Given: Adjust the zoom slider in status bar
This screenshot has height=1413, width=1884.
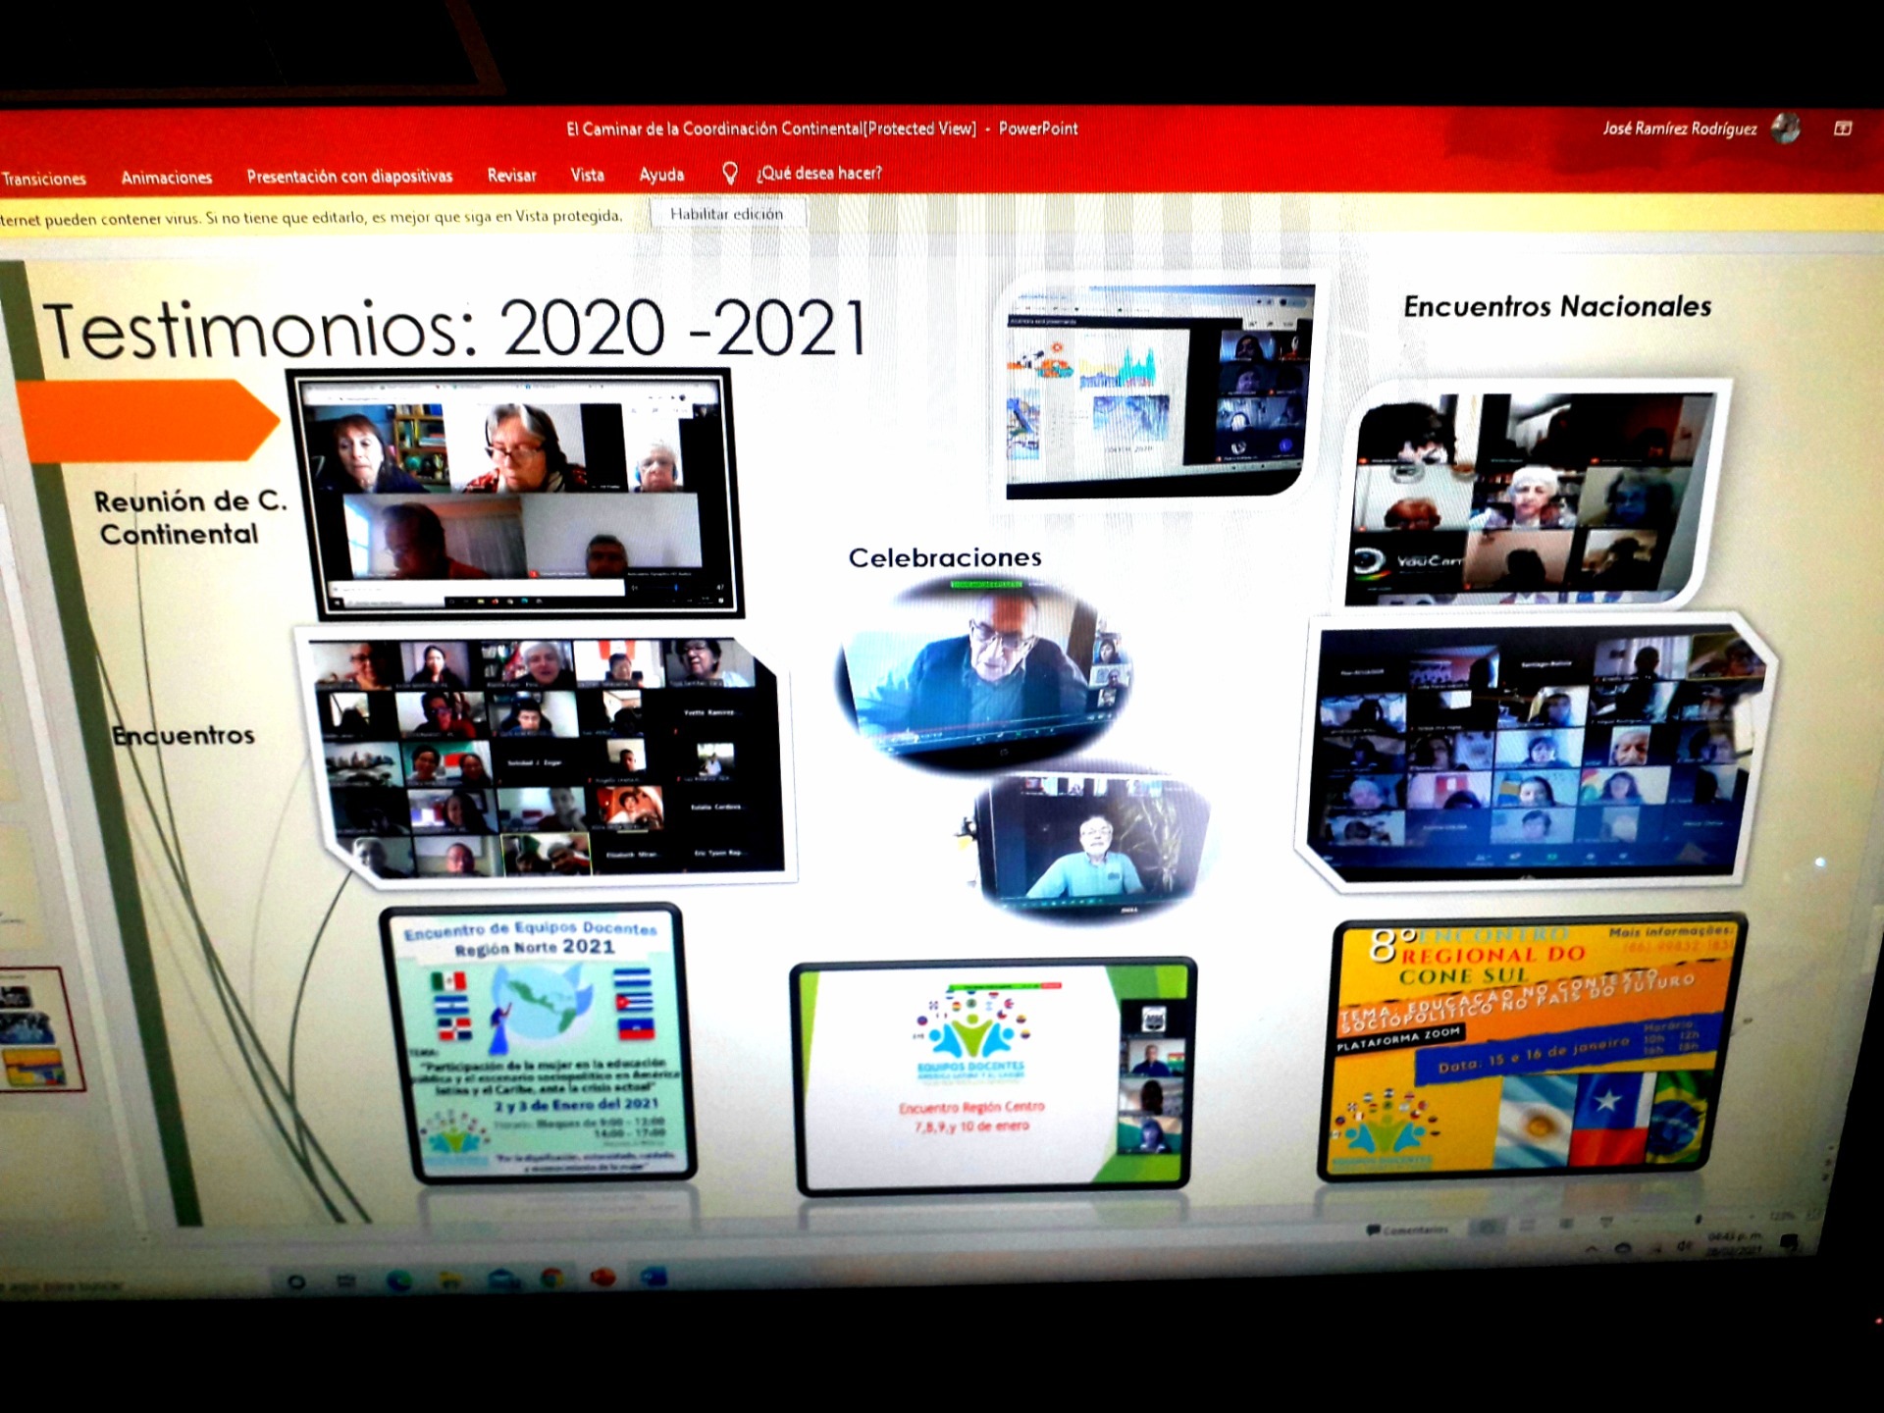Looking at the screenshot, I should pos(1699,1219).
